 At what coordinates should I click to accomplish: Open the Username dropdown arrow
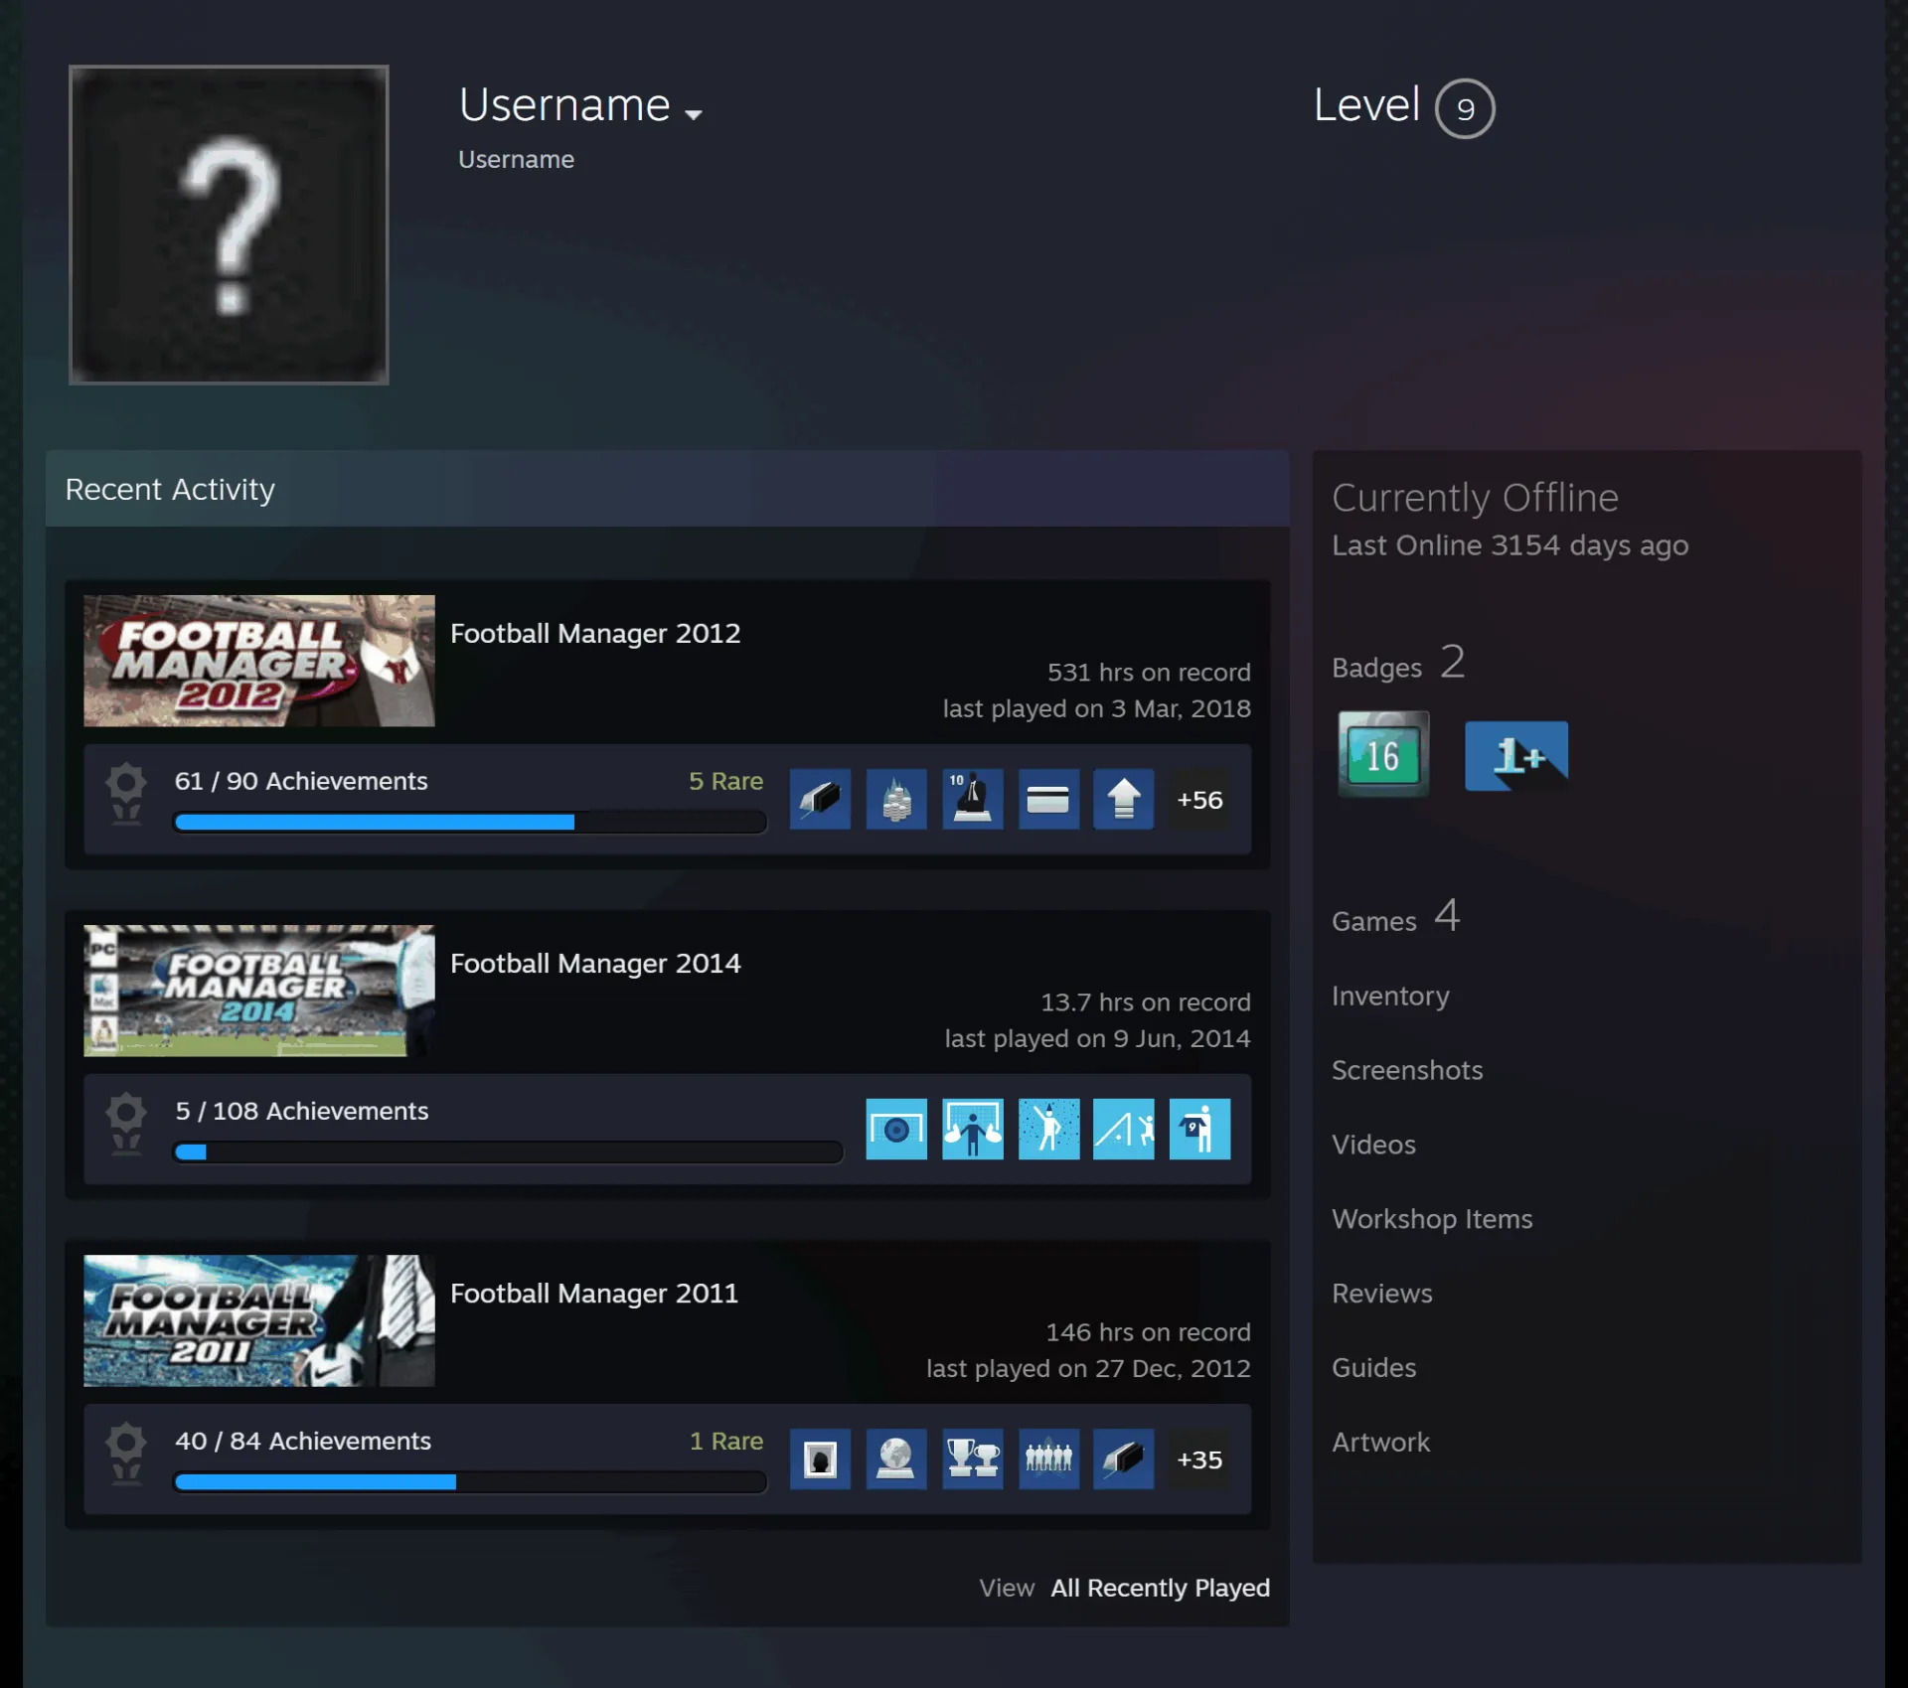[694, 114]
